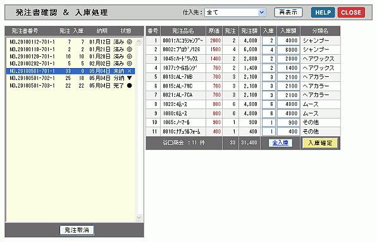Click シャンプー category in row 1
377x242 pixels.
click(316, 40)
